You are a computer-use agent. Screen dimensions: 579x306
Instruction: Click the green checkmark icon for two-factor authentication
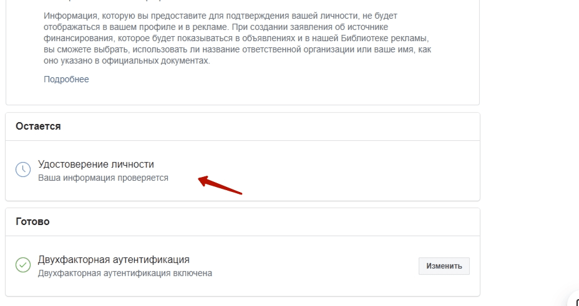point(23,265)
